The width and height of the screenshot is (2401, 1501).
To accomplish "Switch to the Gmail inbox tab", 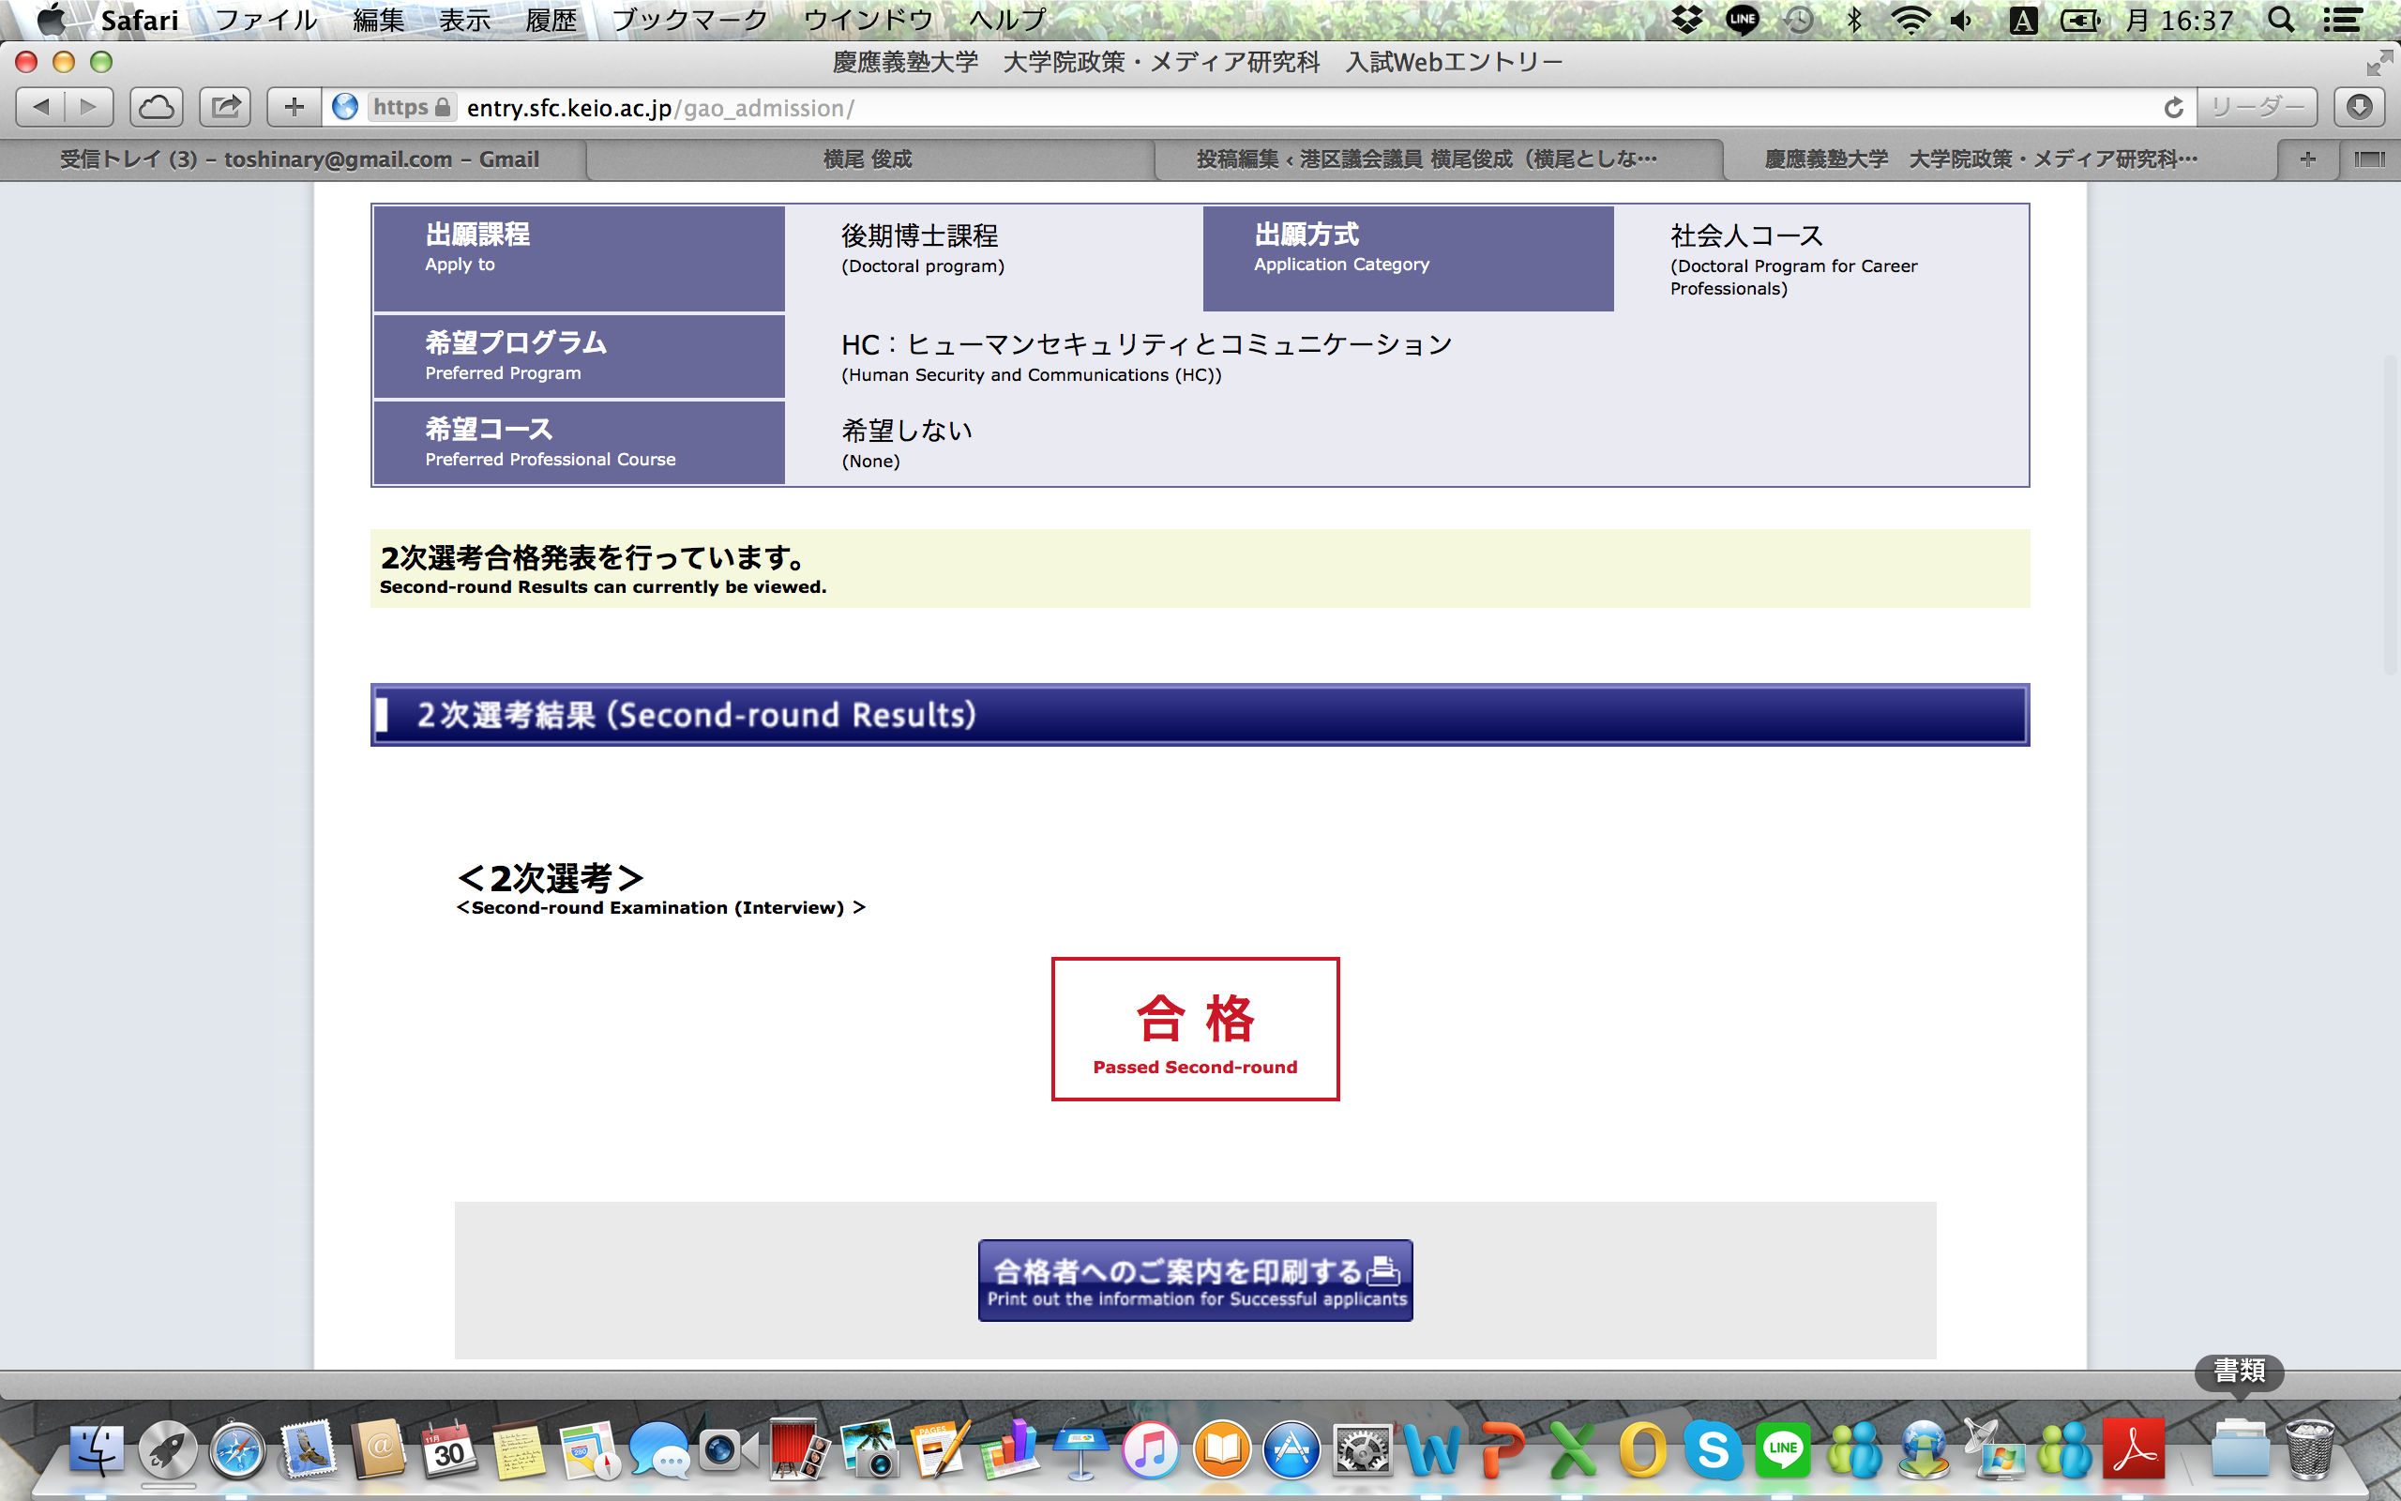I will tap(298, 159).
